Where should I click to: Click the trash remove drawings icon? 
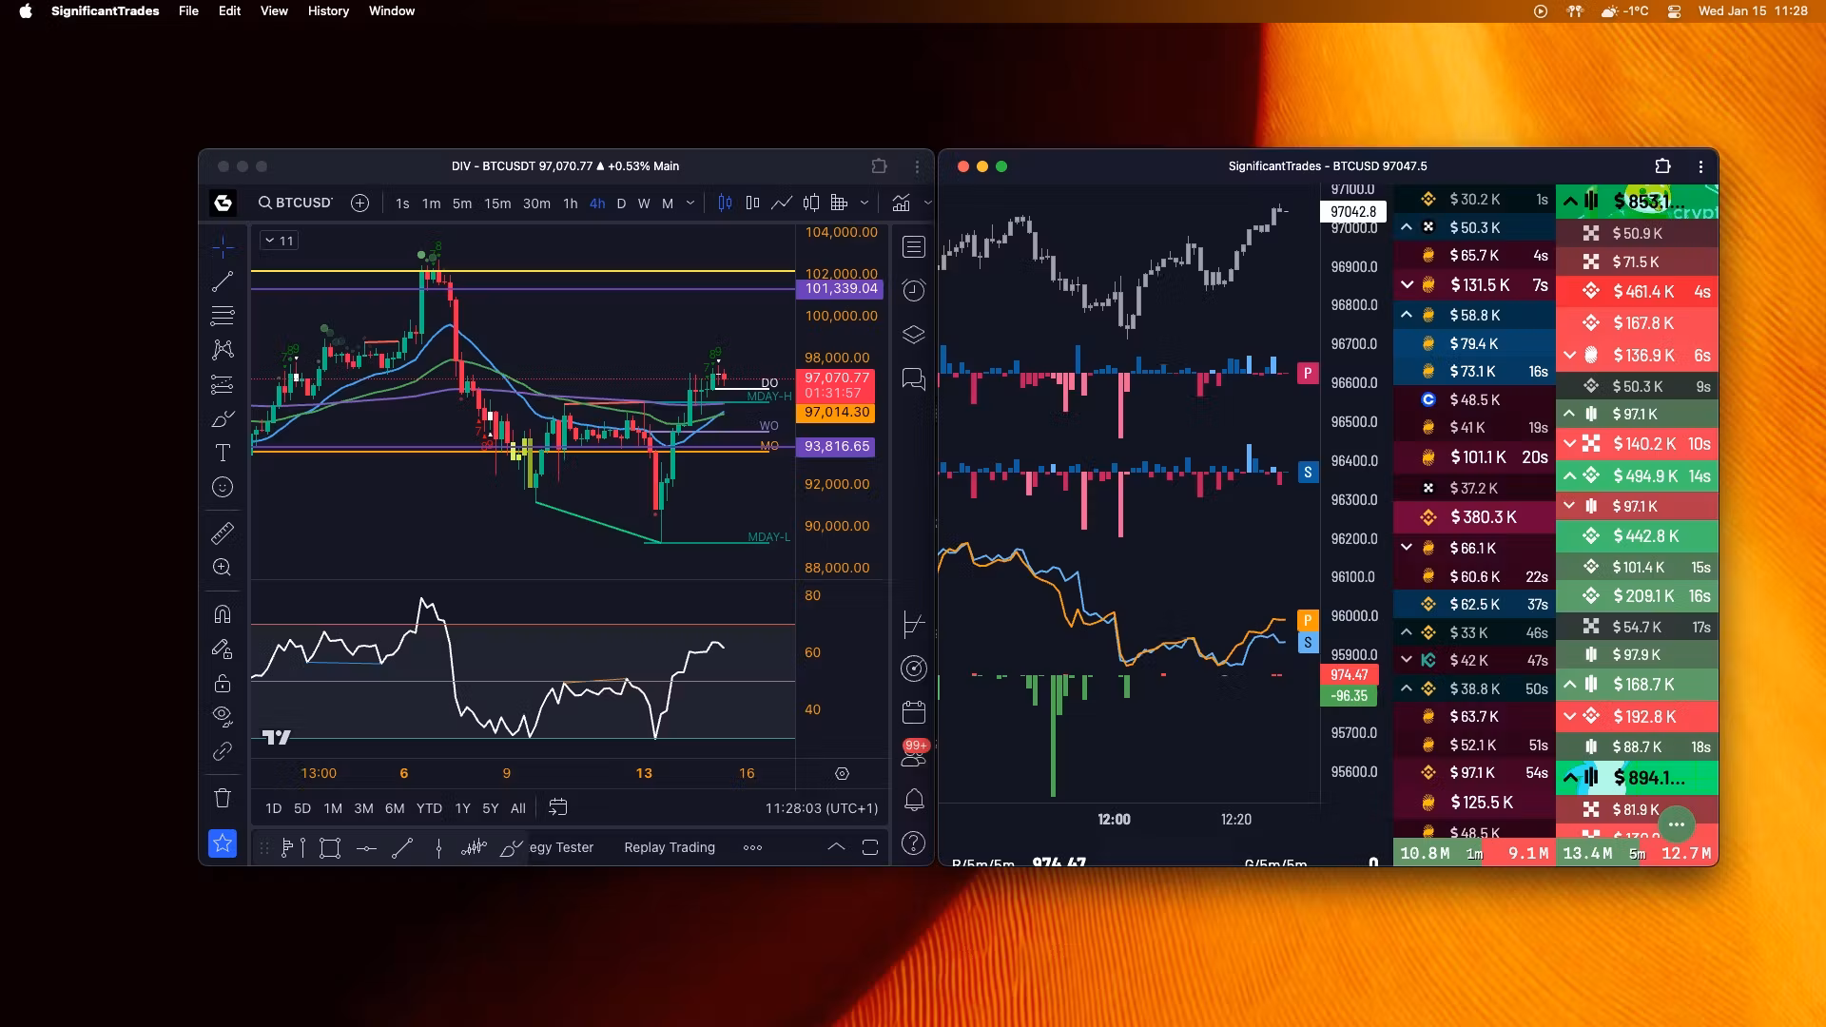(223, 798)
